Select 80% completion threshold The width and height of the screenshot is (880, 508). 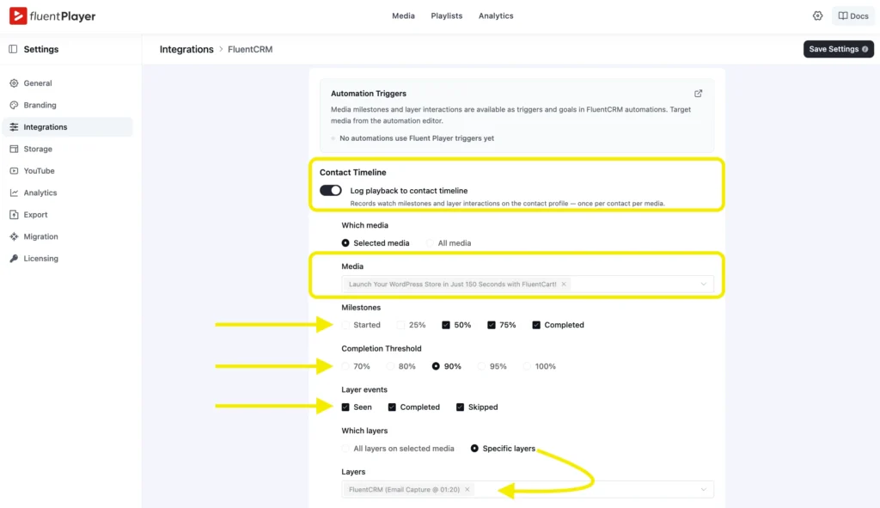391,366
